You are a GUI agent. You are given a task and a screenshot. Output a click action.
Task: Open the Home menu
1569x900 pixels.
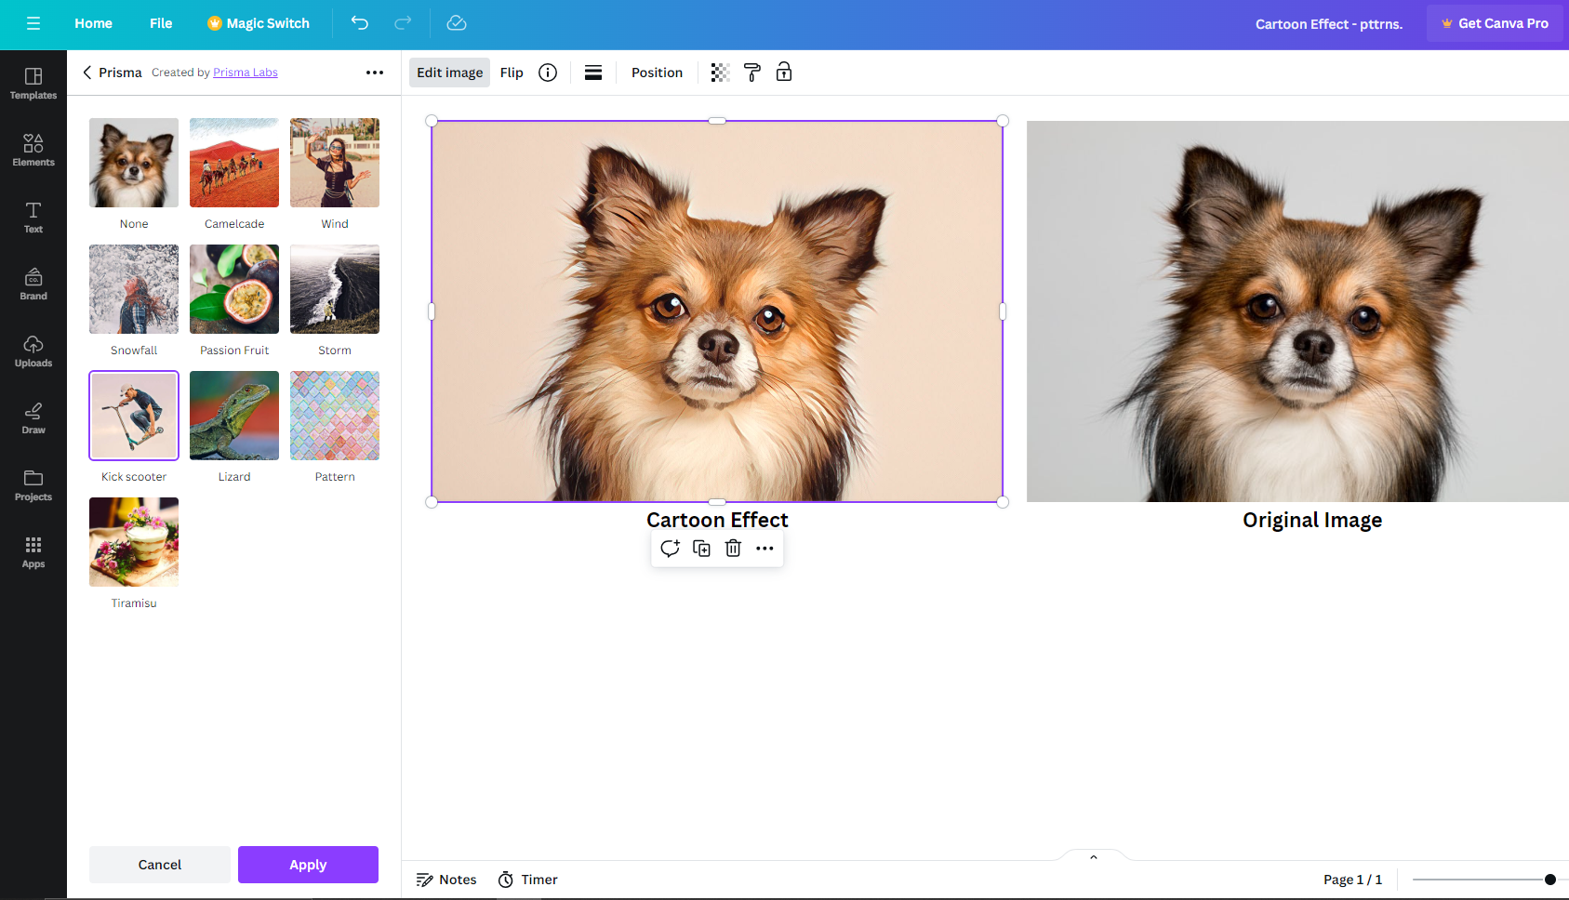93,23
